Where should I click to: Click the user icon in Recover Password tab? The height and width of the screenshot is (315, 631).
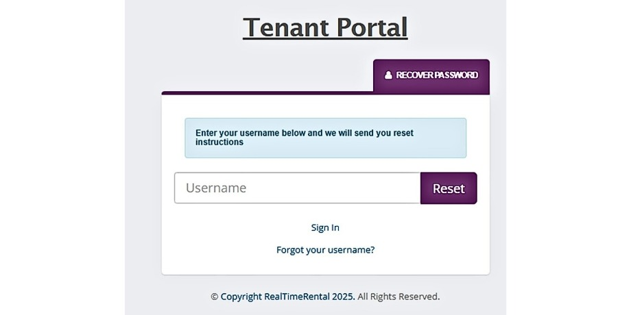[388, 75]
